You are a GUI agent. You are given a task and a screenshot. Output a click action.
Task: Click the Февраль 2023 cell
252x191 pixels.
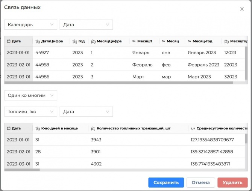click(203, 65)
